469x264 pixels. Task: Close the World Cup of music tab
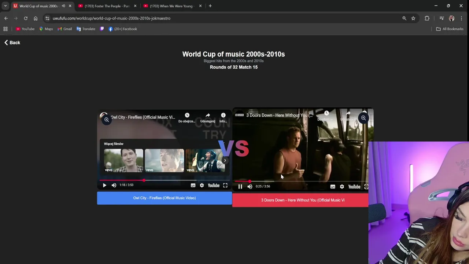(70, 6)
